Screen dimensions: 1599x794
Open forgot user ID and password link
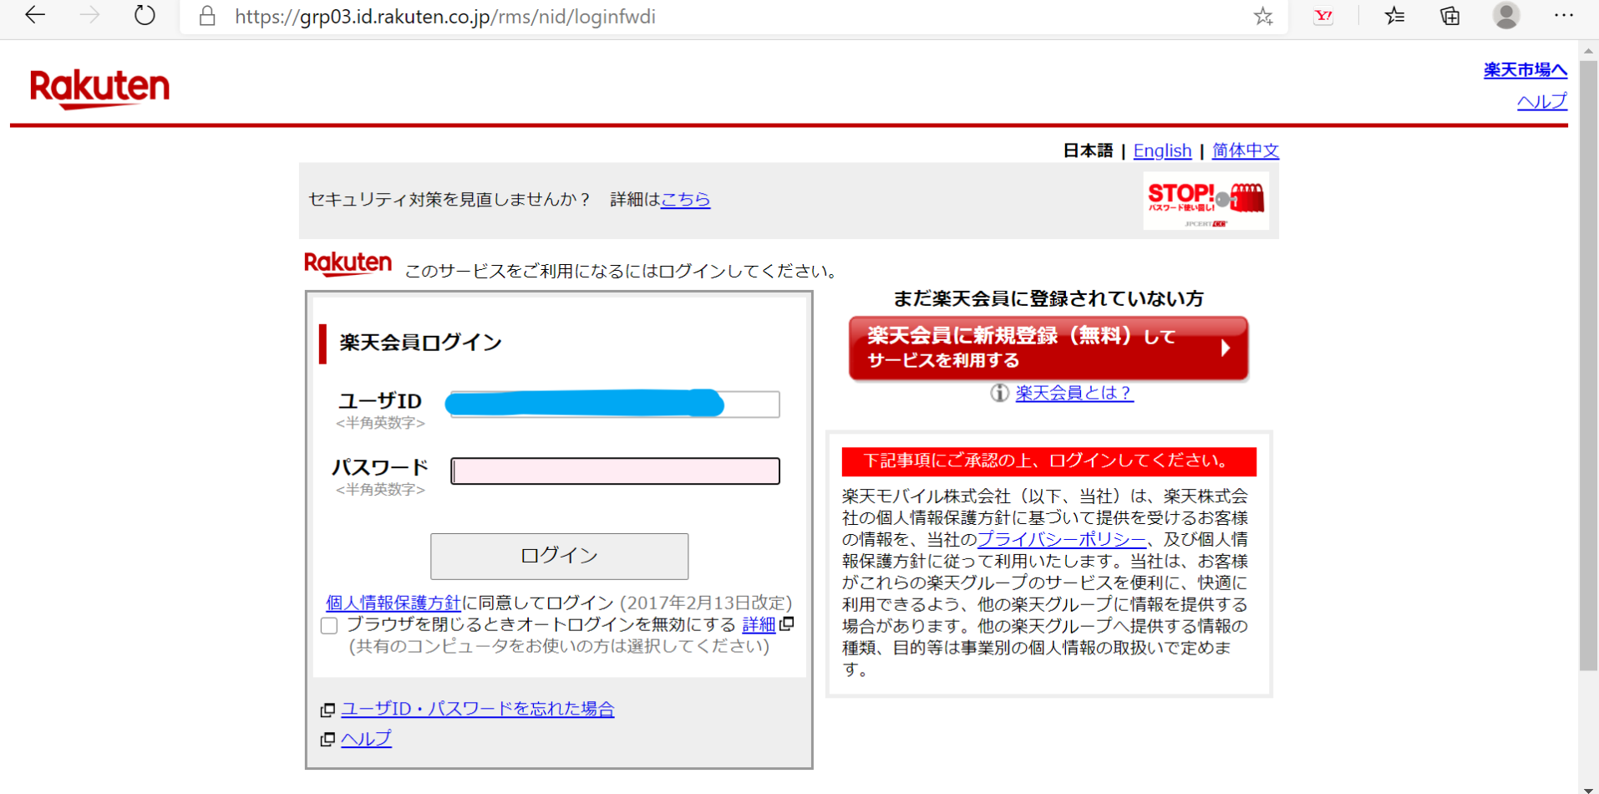[x=477, y=709]
